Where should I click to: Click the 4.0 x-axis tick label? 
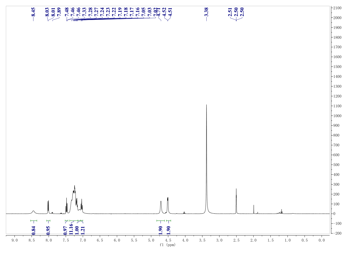185,240
